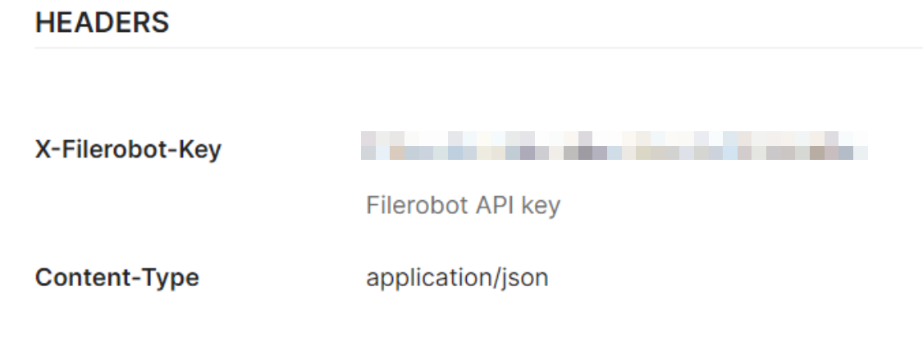The height and width of the screenshot is (355, 923).
Task: Select the Content-Type header label
Action: 117,277
